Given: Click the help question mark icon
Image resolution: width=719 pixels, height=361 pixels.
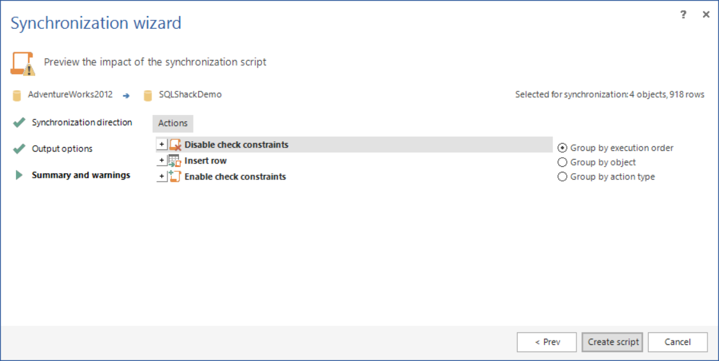Looking at the screenshot, I should 683,15.
